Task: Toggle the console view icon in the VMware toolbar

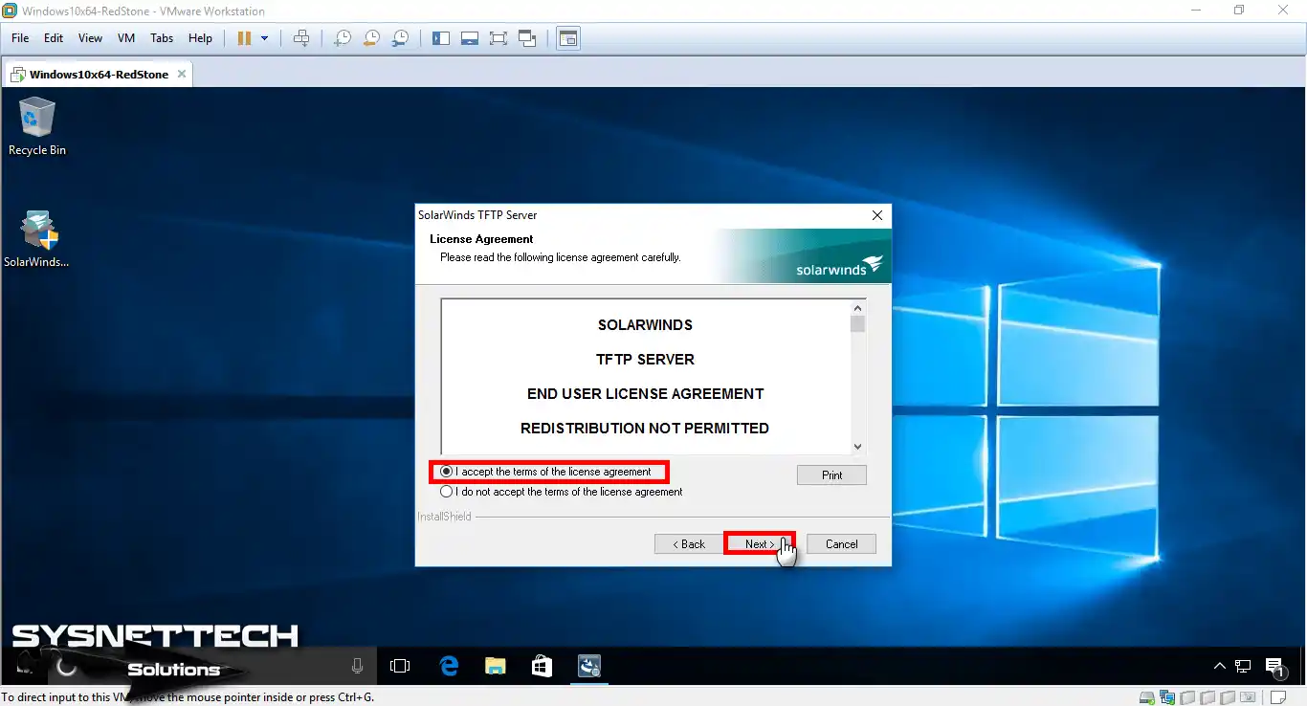Action: click(568, 38)
